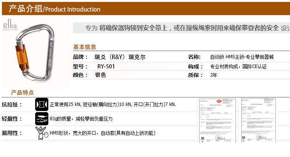Click the 抗拉扯： feature label
Screen dimensions: 290x157
(x=12, y=104)
